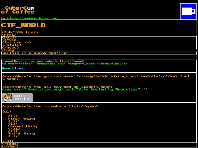Click the CyberCup of Coffee title

[x=18, y=10]
